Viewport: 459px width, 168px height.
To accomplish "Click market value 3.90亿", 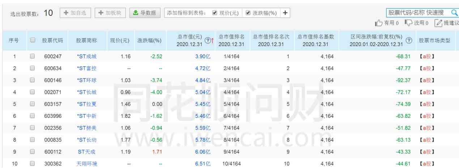I will 203,56.
